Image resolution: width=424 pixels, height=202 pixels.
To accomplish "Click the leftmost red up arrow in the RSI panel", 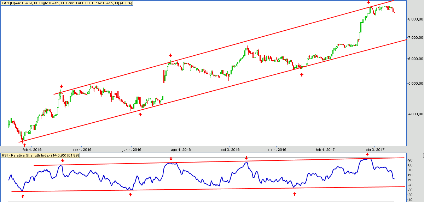I will [x=23, y=196].
